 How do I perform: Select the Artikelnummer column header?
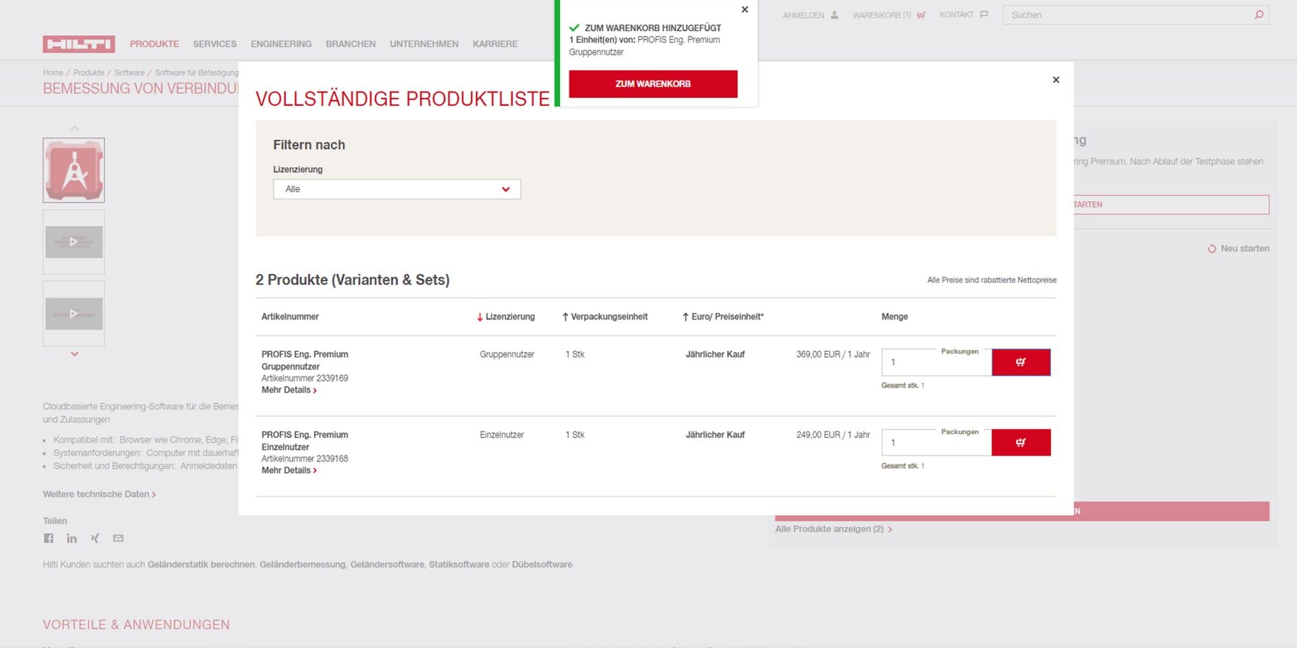point(290,317)
